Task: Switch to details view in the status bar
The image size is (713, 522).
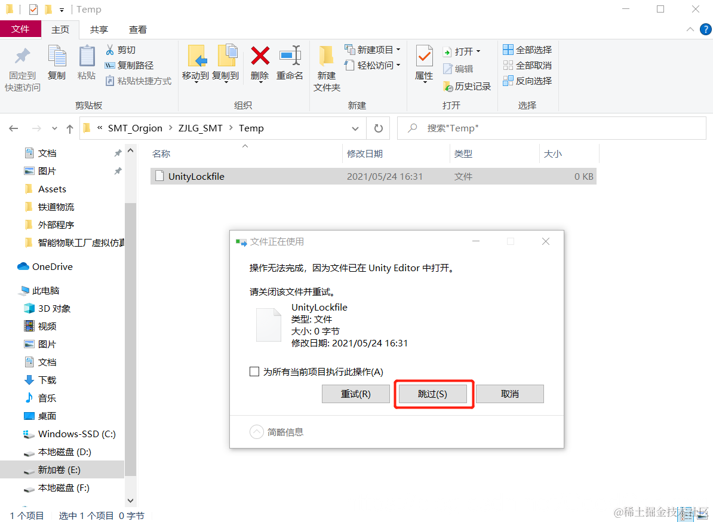Action: [686, 514]
